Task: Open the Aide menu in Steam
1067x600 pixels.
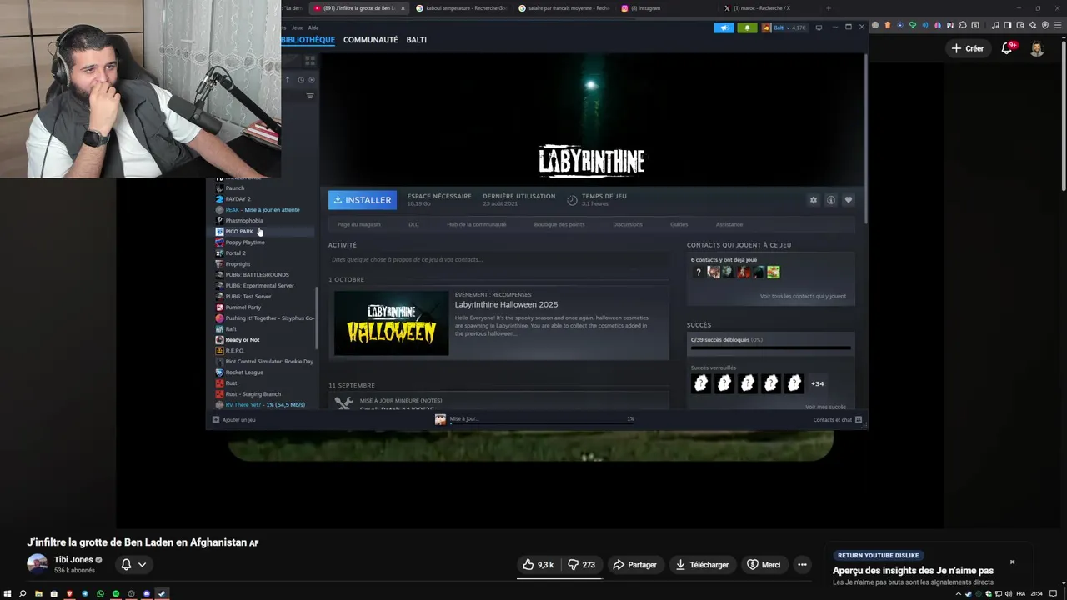Action: coord(313,27)
